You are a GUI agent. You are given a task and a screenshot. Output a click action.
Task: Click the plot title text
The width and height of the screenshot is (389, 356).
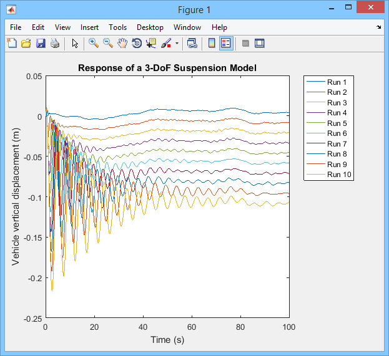167,67
